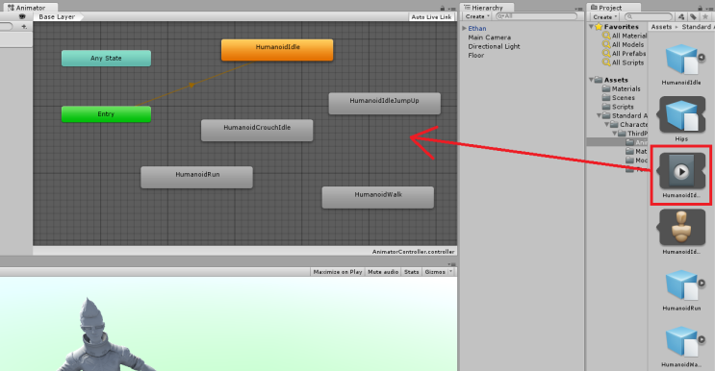The width and height of the screenshot is (715, 371).
Task: Open the Gizmos dropdown arrow
Action: click(451, 272)
